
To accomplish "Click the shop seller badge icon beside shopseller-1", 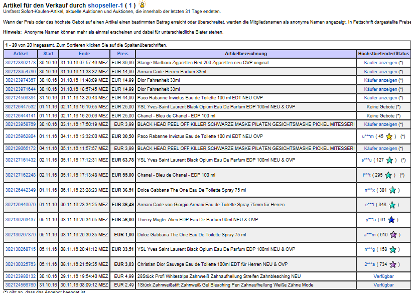I will 142,4.
